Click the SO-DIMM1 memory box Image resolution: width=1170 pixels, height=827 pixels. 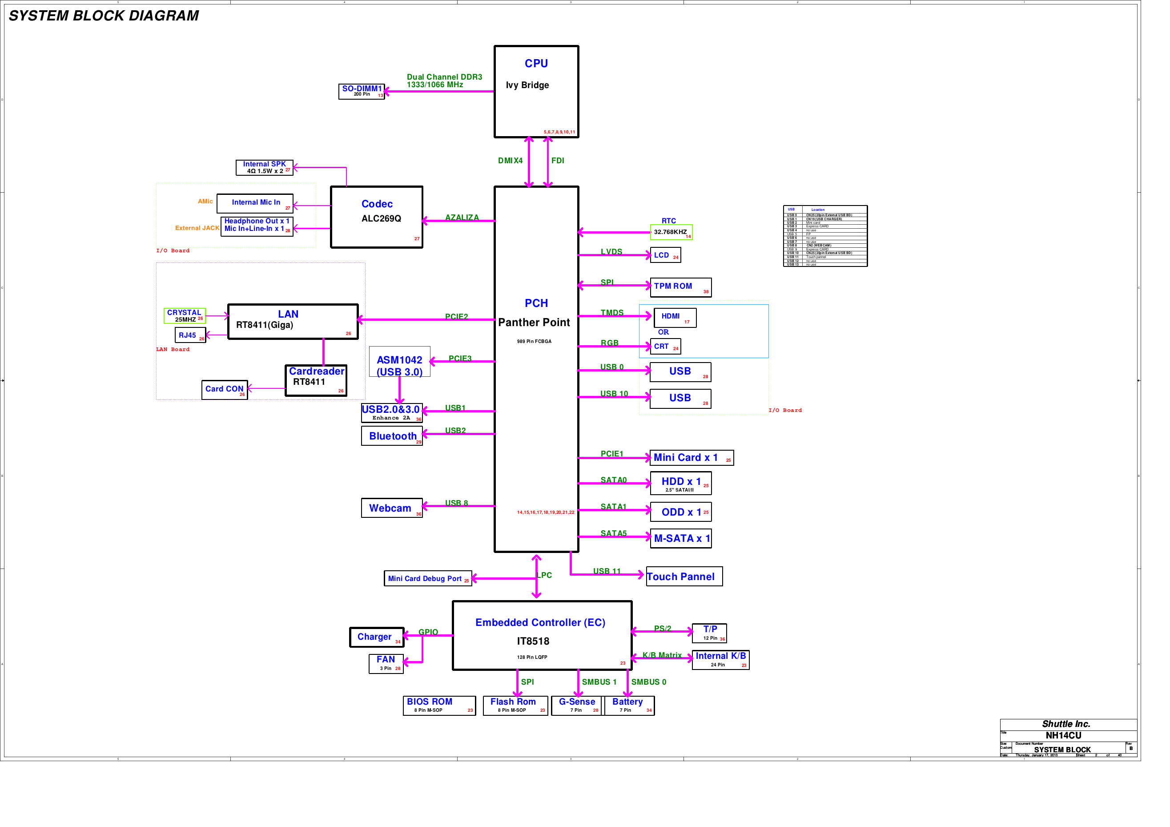pos(361,91)
